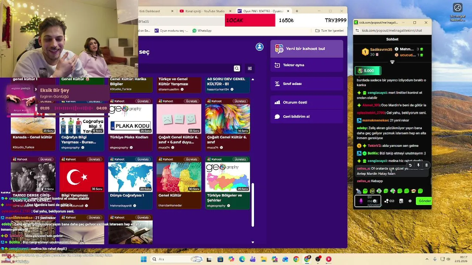Click the Tekrar oyna replay icon
The width and height of the screenshot is (472, 265).
[x=277, y=65]
